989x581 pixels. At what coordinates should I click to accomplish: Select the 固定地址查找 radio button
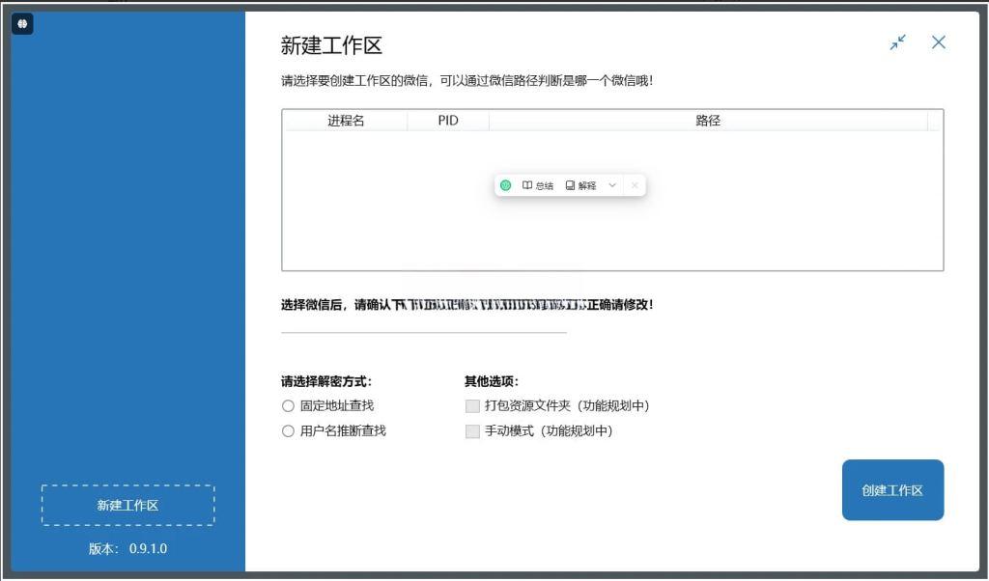288,406
